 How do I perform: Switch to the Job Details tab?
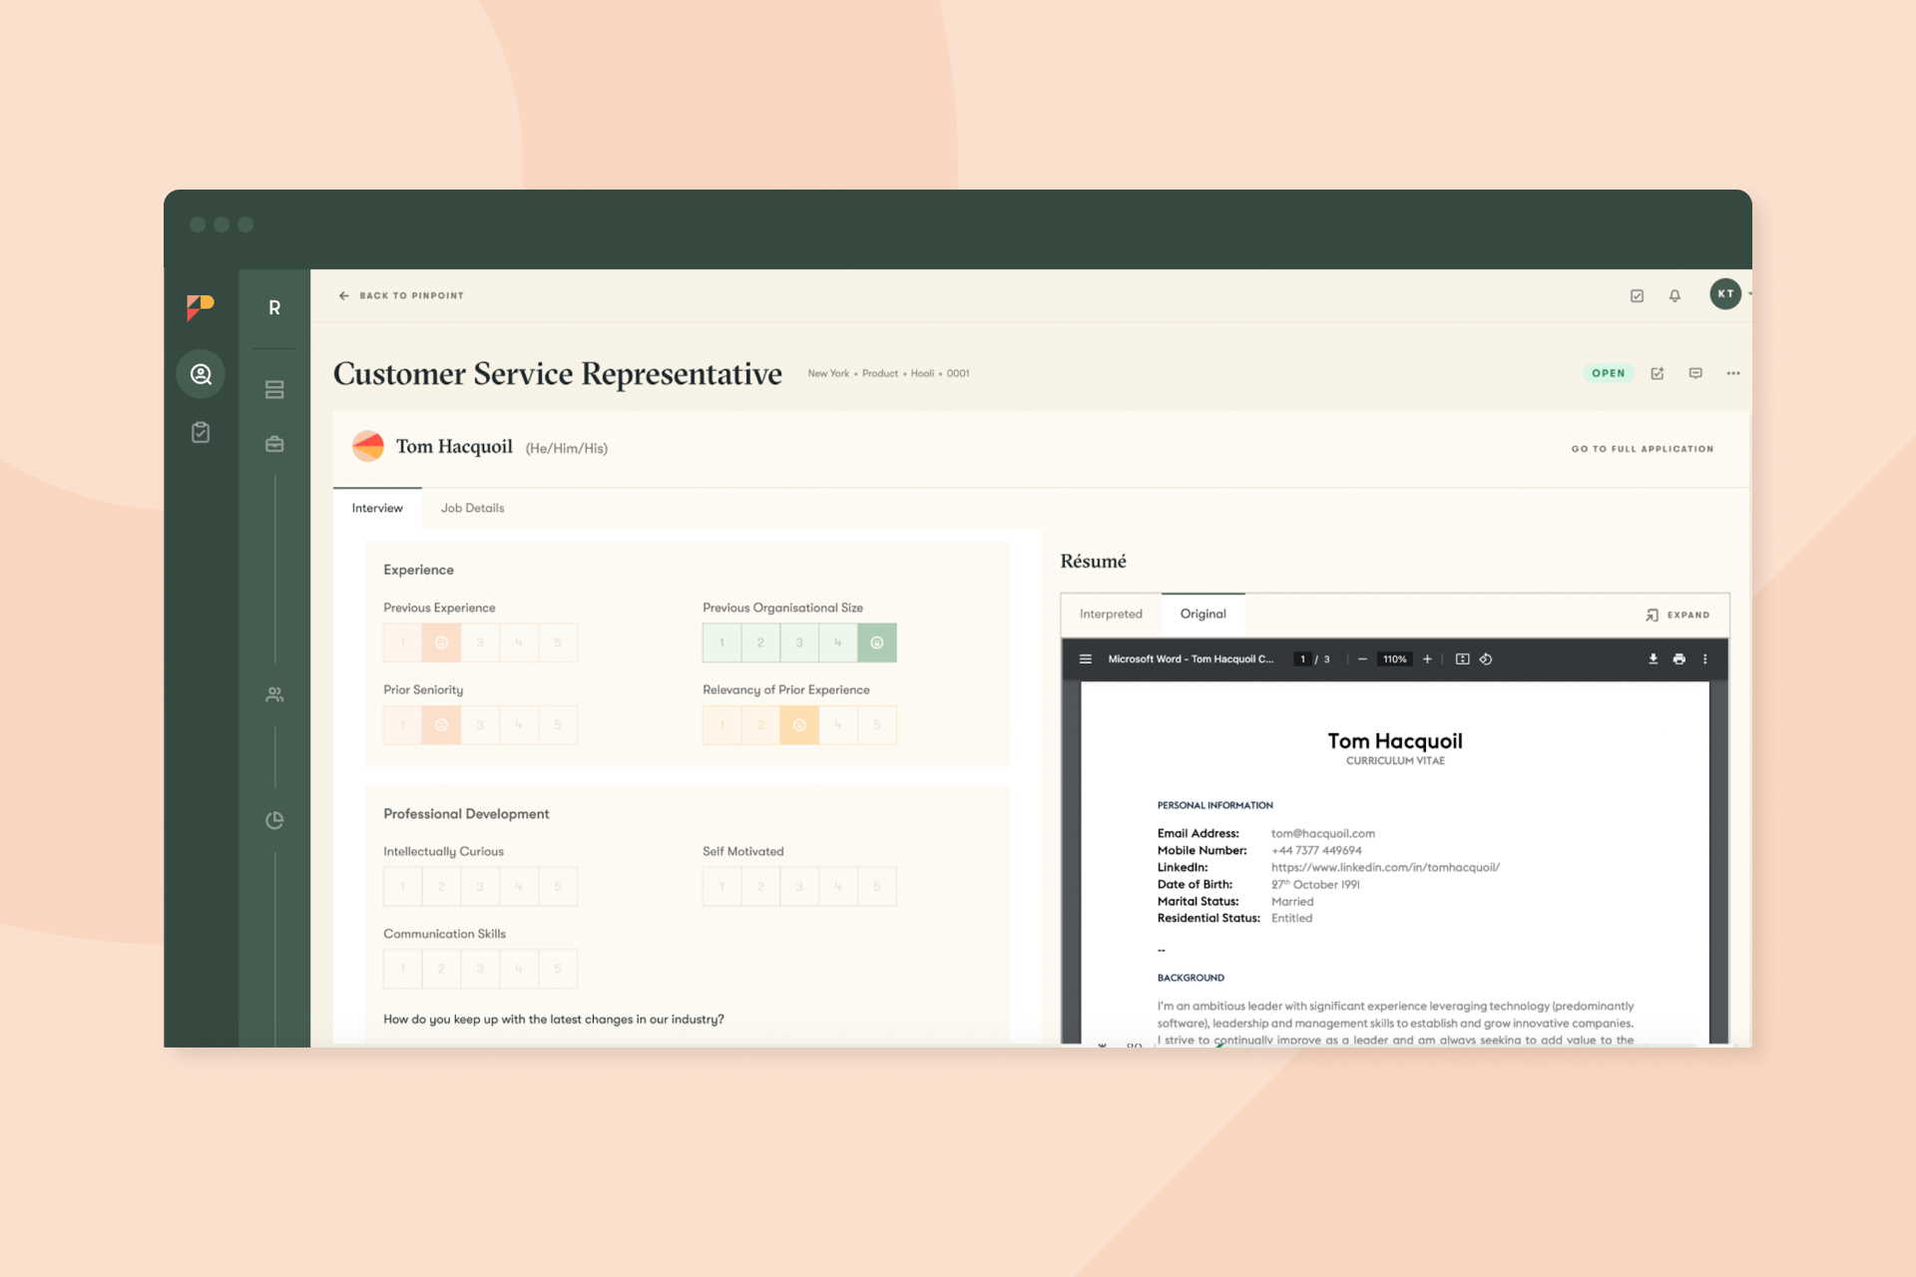(472, 508)
